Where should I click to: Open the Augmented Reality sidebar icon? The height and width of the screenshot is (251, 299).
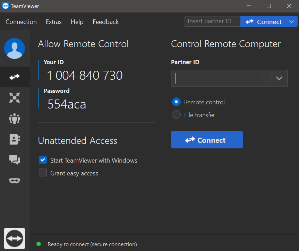(x=15, y=181)
